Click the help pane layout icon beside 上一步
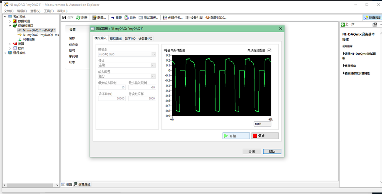The width and height of the screenshot is (382, 194). click(x=375, y=24)
